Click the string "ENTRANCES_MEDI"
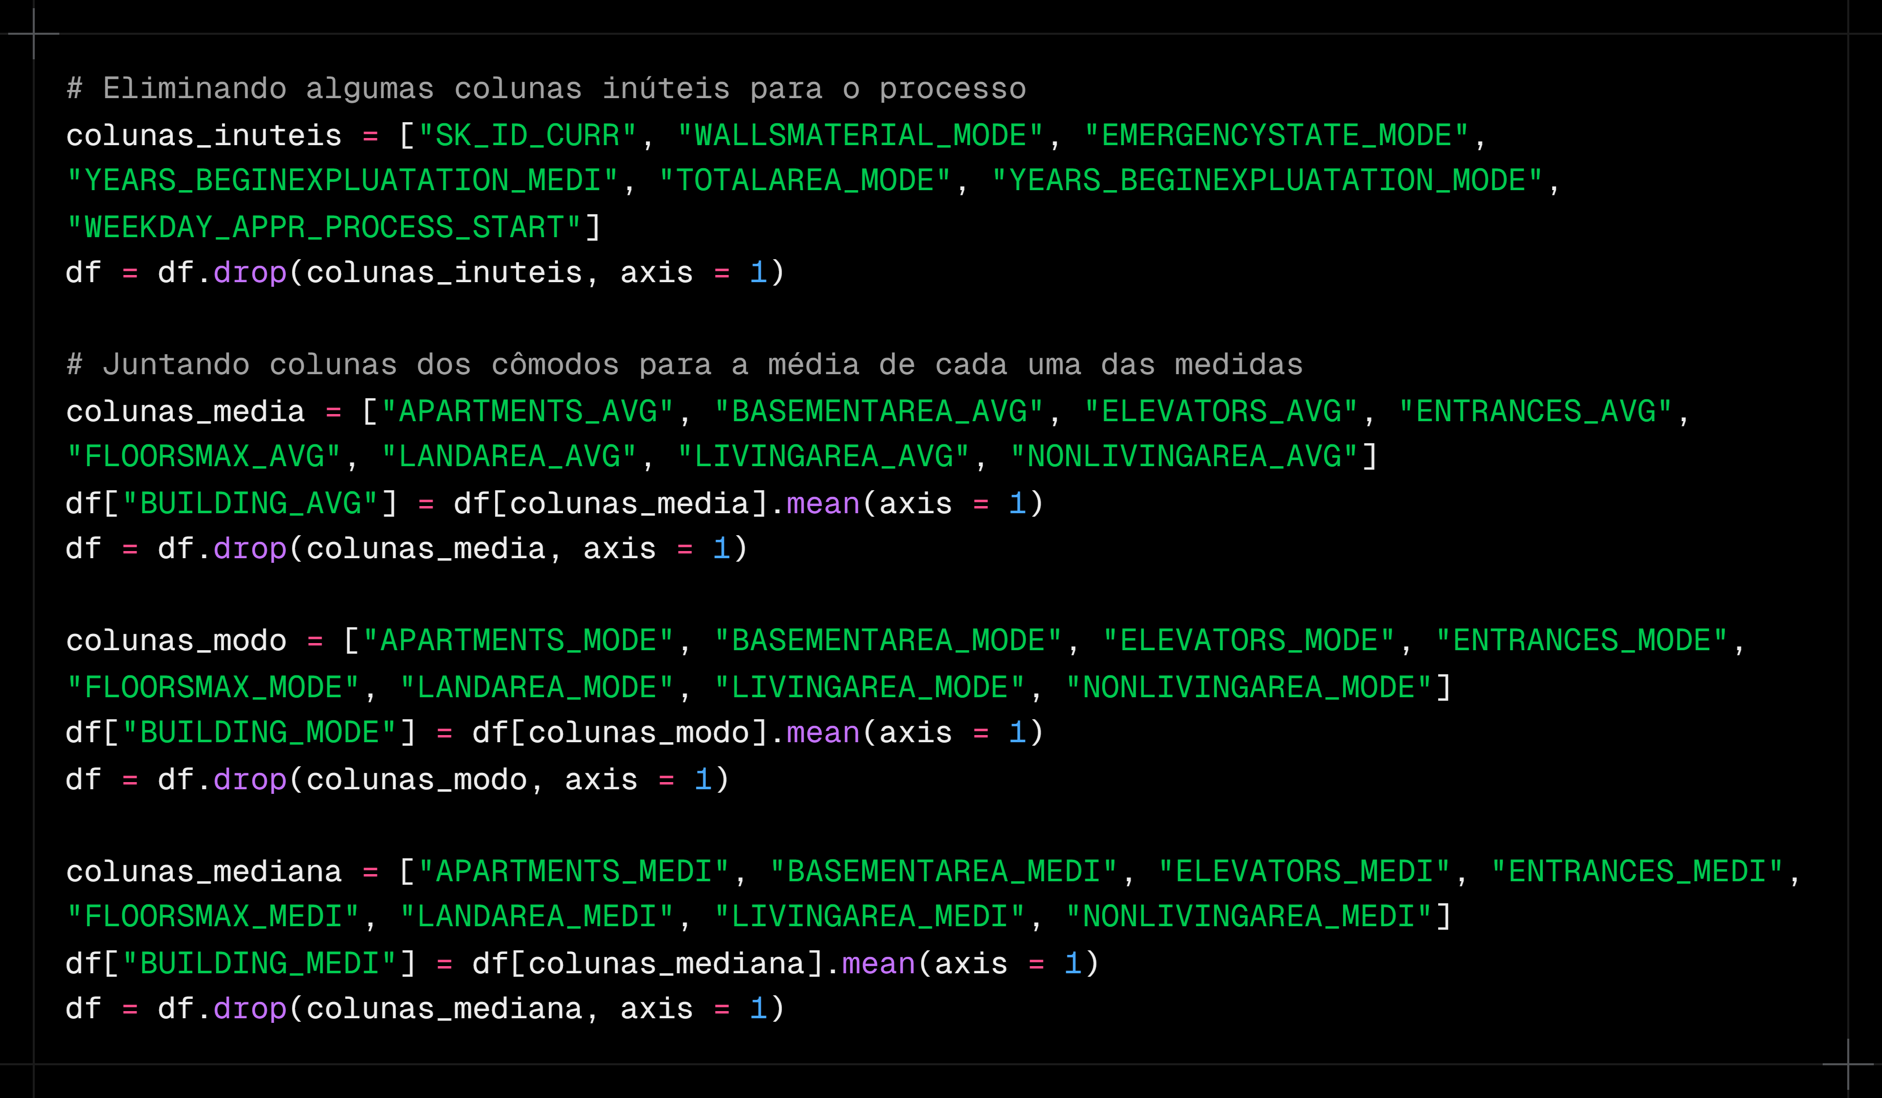1882x1098 pixels. click(x=1637, y=872)
